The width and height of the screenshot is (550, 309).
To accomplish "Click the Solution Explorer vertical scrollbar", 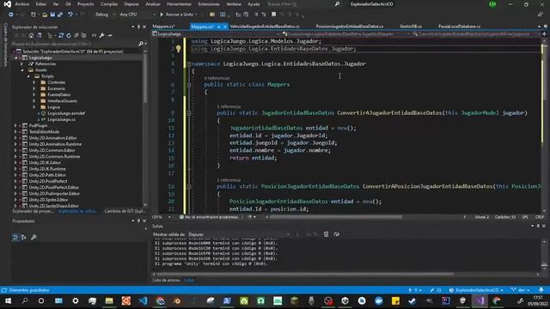I will [x=145, y=78].
